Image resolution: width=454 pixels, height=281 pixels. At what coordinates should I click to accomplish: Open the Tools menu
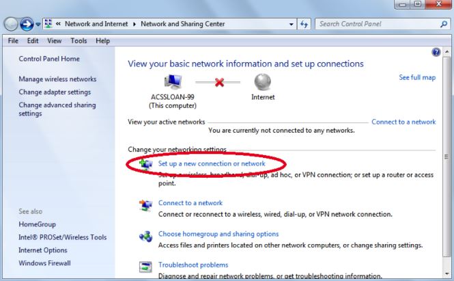79,41
